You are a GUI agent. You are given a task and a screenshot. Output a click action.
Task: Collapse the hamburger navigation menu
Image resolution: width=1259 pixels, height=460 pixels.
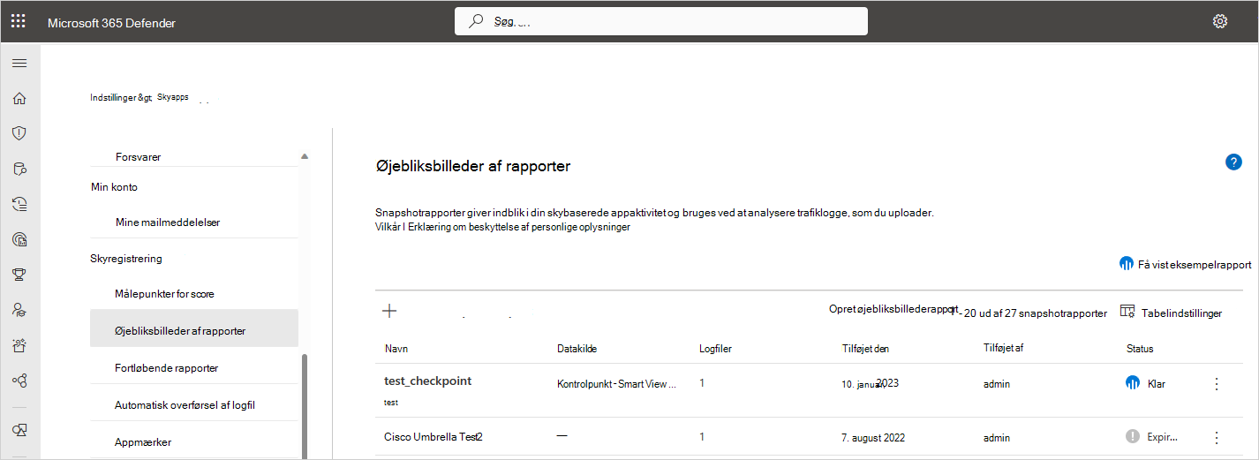pos(19,63)
